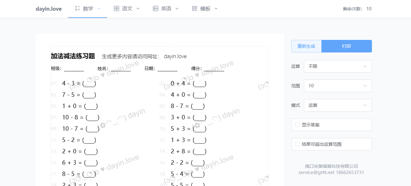Click the math operators icon beside 数学
The height and width of the screenshot is (186, 411).
(77, 9)
